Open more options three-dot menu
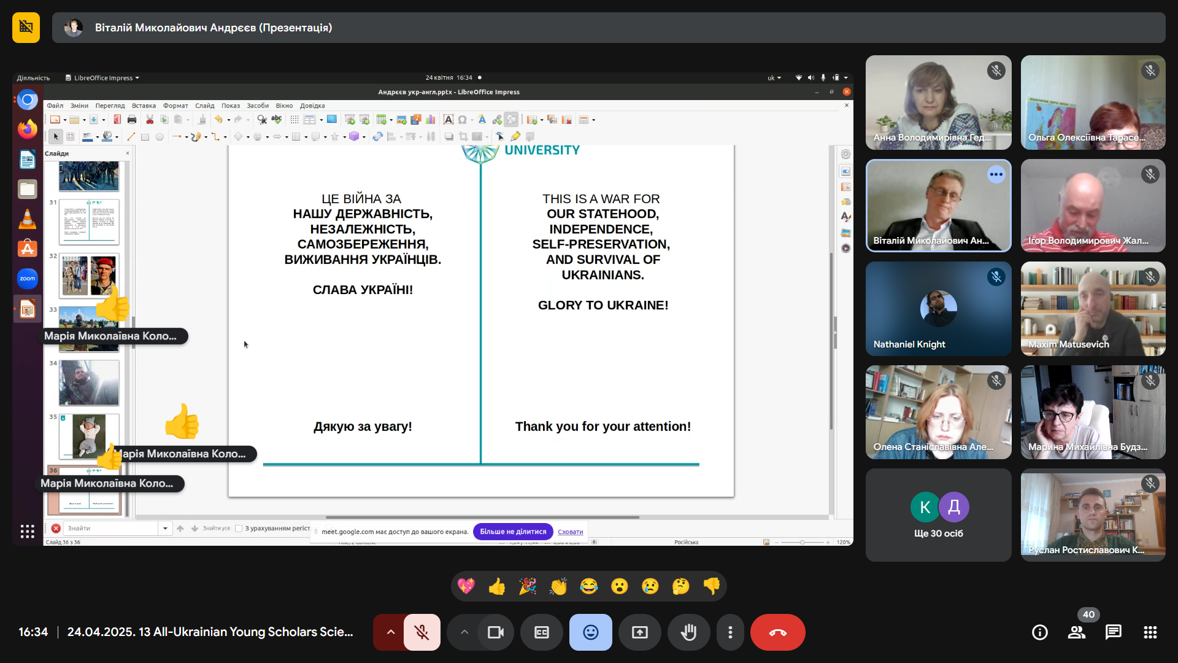The height and width of the screenshot is (663, 1178). [x=730, y=632]
